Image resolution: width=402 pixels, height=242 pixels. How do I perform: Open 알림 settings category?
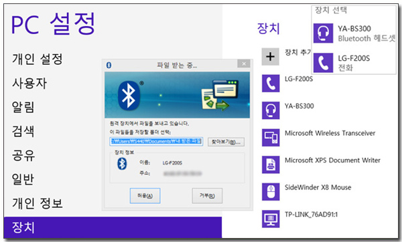coord(23,107)
